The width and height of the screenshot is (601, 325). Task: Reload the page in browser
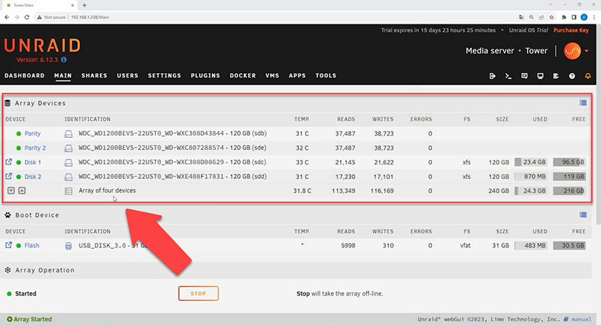pos(27,18)
